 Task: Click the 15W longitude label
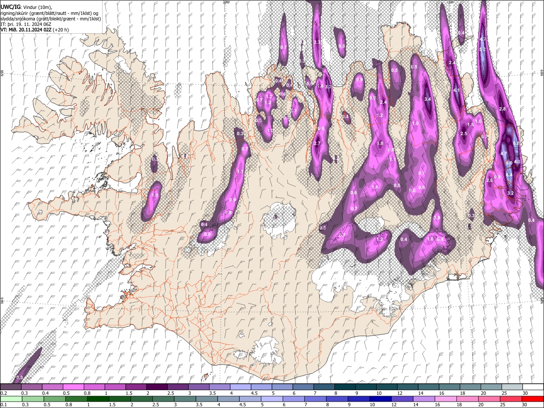(x=450, y=2)
